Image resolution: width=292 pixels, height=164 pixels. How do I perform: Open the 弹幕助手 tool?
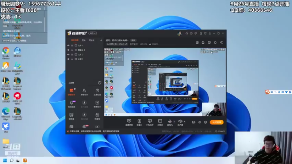coord(71,92)
